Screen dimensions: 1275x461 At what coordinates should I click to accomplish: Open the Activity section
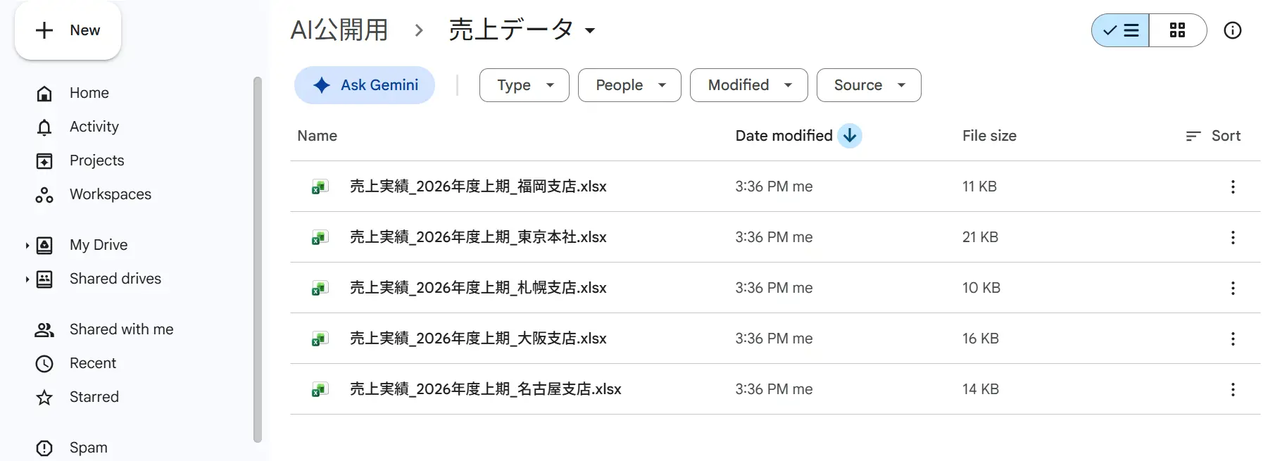point(94,127)
